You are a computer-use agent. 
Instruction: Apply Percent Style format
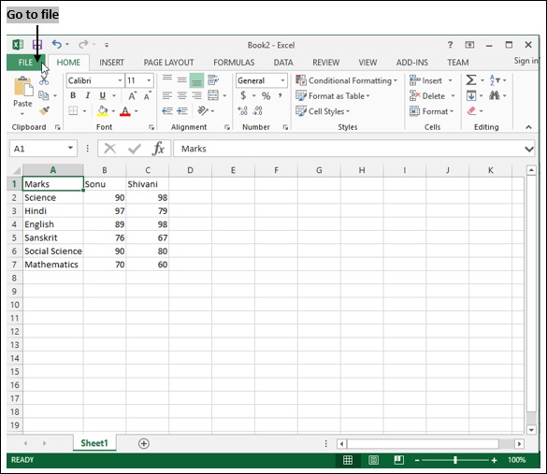tap(266, 96)
